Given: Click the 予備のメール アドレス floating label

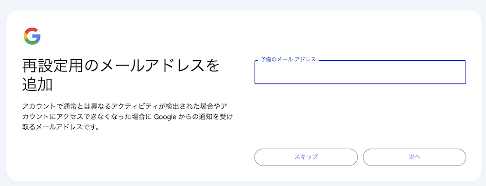Looking at the screenshot, I should coord(288,59).
